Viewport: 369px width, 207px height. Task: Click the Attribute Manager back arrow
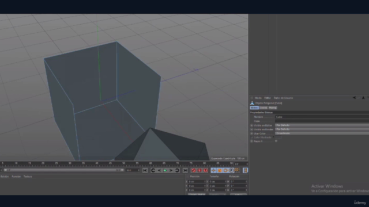tap(354, 98)
